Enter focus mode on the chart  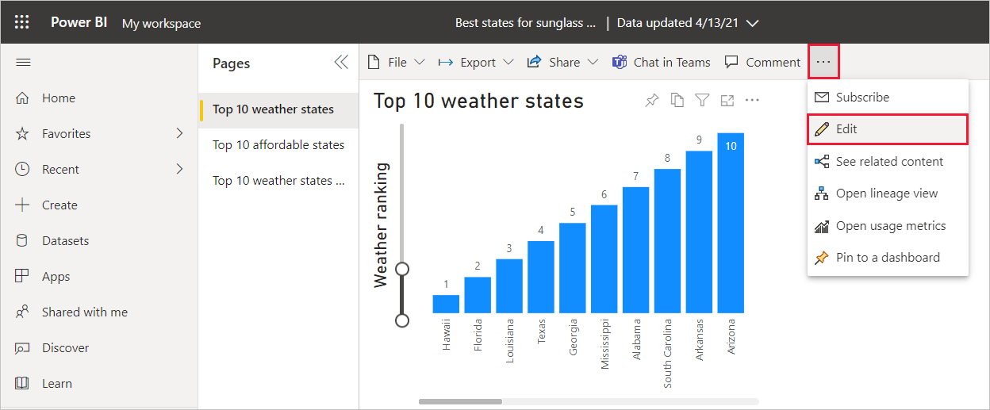727,100
